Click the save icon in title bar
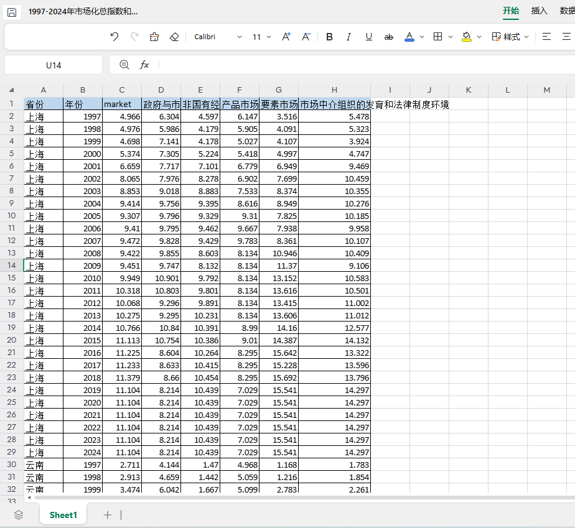This screenshot has width=575, height=528. 12,12
